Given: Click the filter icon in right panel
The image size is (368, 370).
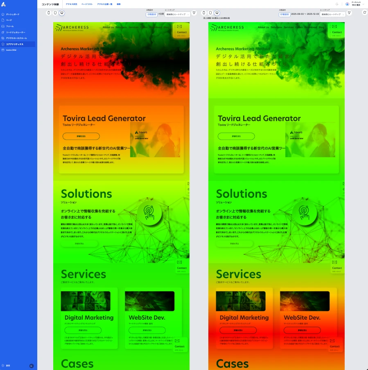Looking at the screenshot, I should (349, 13).
